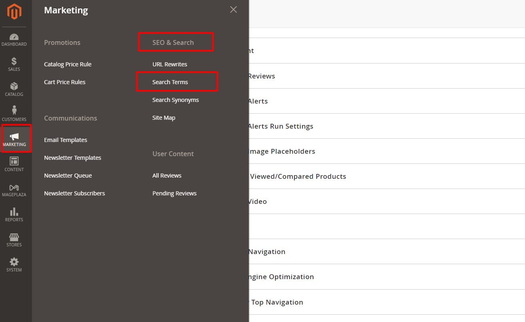Click the Customers sidebar icon

click(14, 114)
